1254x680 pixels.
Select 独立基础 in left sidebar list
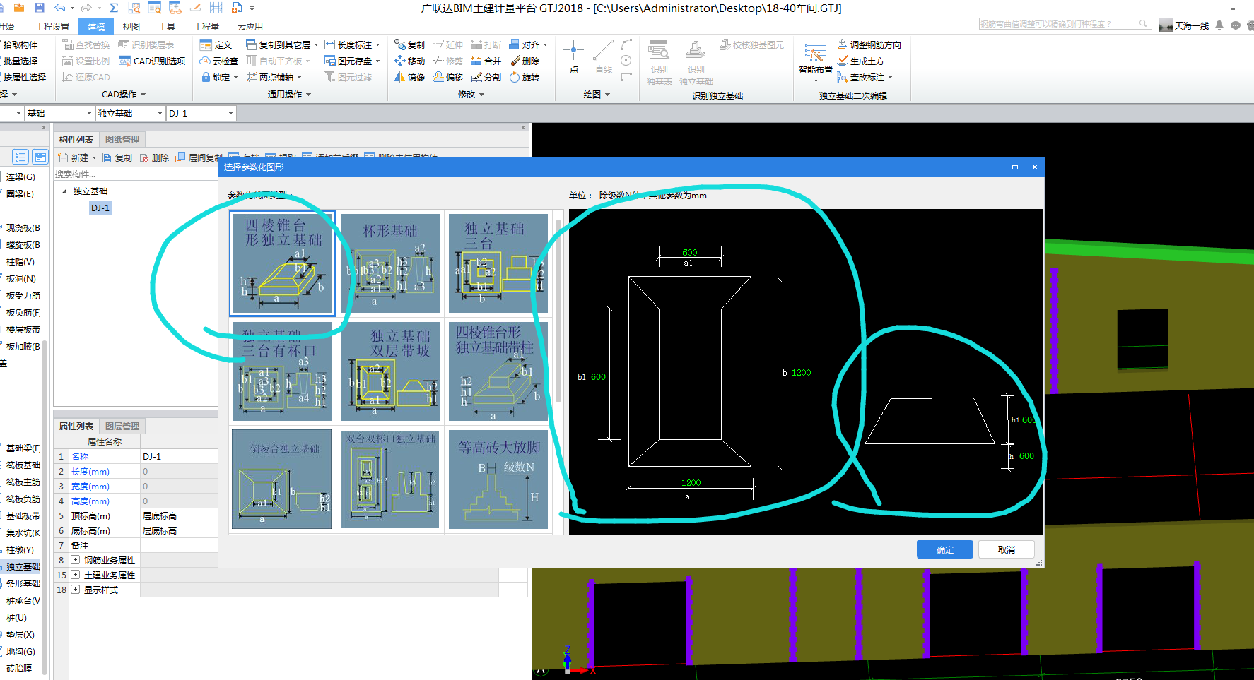[23, 566]
